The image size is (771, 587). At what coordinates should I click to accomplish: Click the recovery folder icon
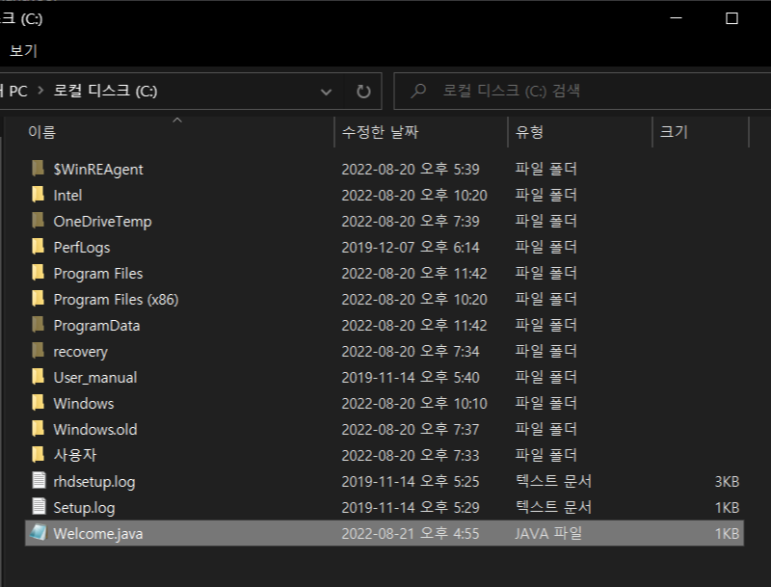[38, 351]
